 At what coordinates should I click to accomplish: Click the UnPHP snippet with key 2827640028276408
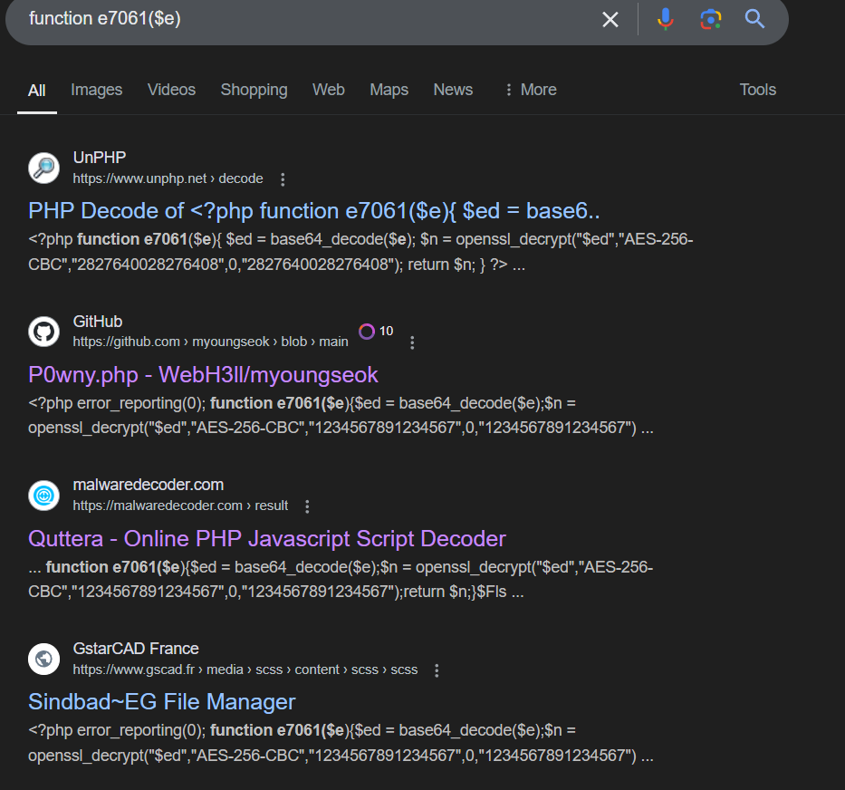tap(360, 252)
